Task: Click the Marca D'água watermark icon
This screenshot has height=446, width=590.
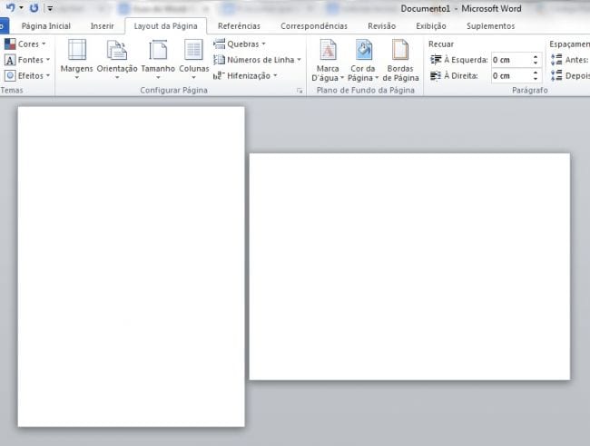Action: point(328,50)
